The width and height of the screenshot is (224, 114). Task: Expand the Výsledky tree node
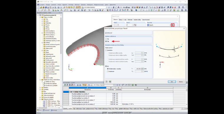tap(40, 89)
